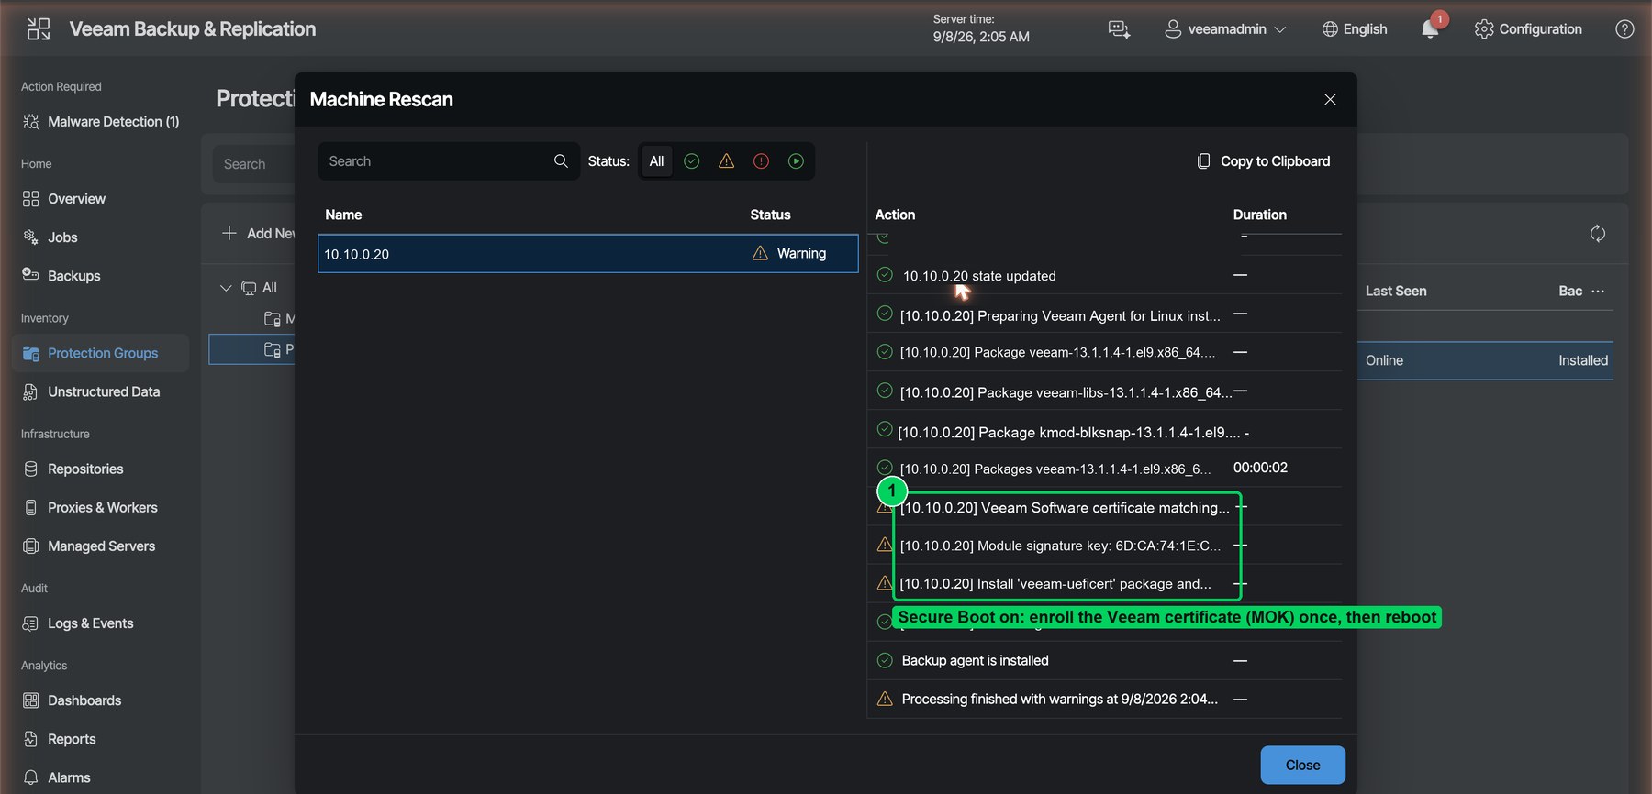The height and width of the screenshot is (794, 1652).
Task: Open the session activity icon in the header
Action: 1119,29
